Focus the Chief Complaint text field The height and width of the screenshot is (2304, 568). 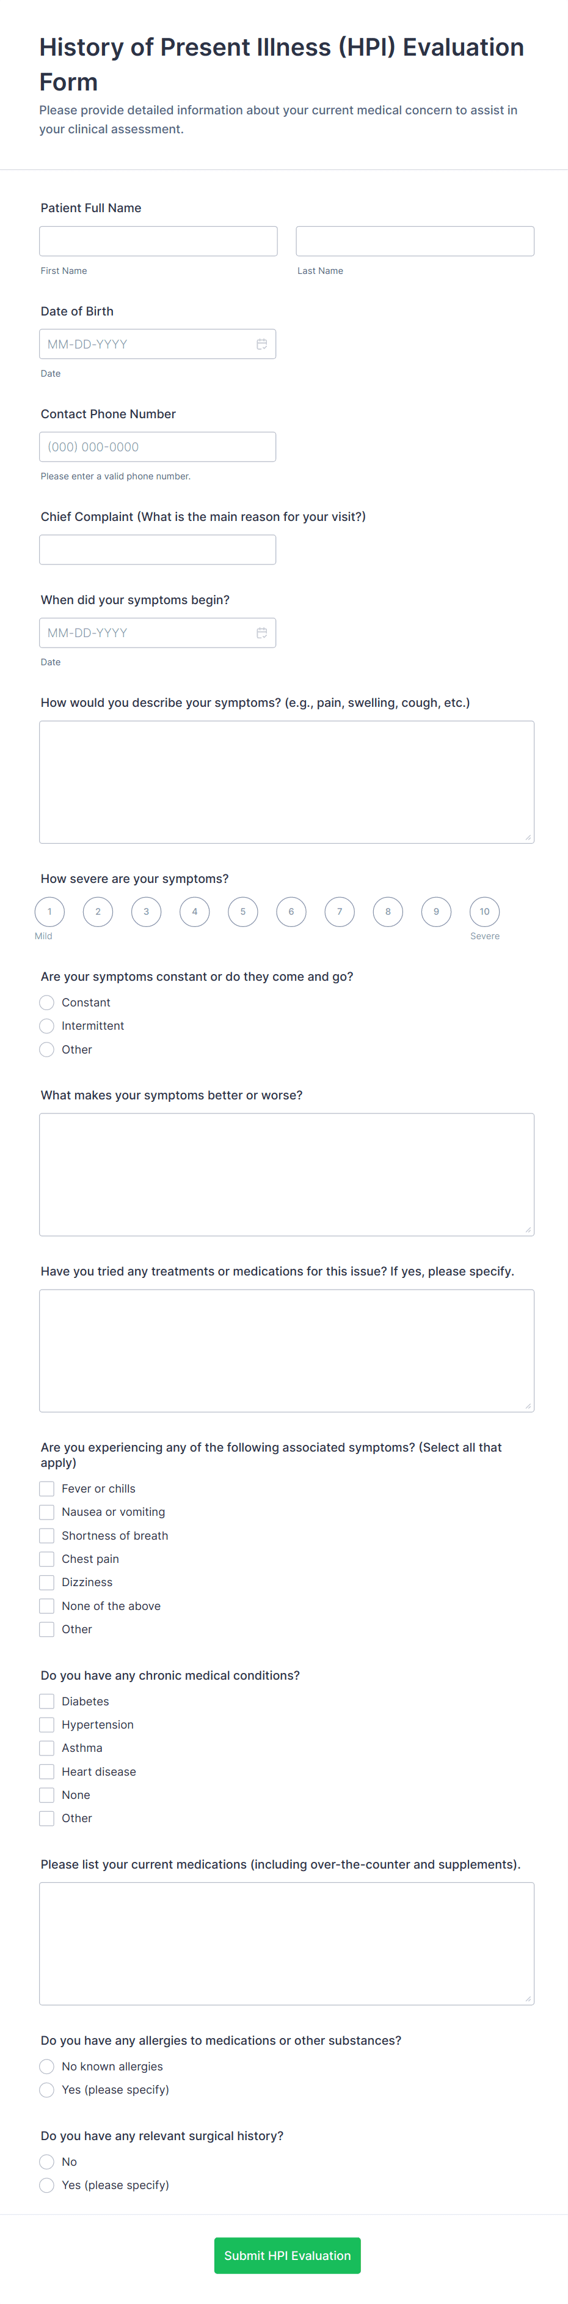(x=157, y=550)
